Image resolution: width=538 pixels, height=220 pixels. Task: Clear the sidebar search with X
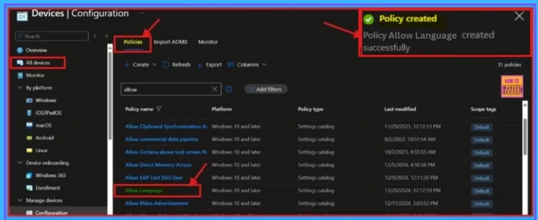pyautogui.click(x=96, y=36)
